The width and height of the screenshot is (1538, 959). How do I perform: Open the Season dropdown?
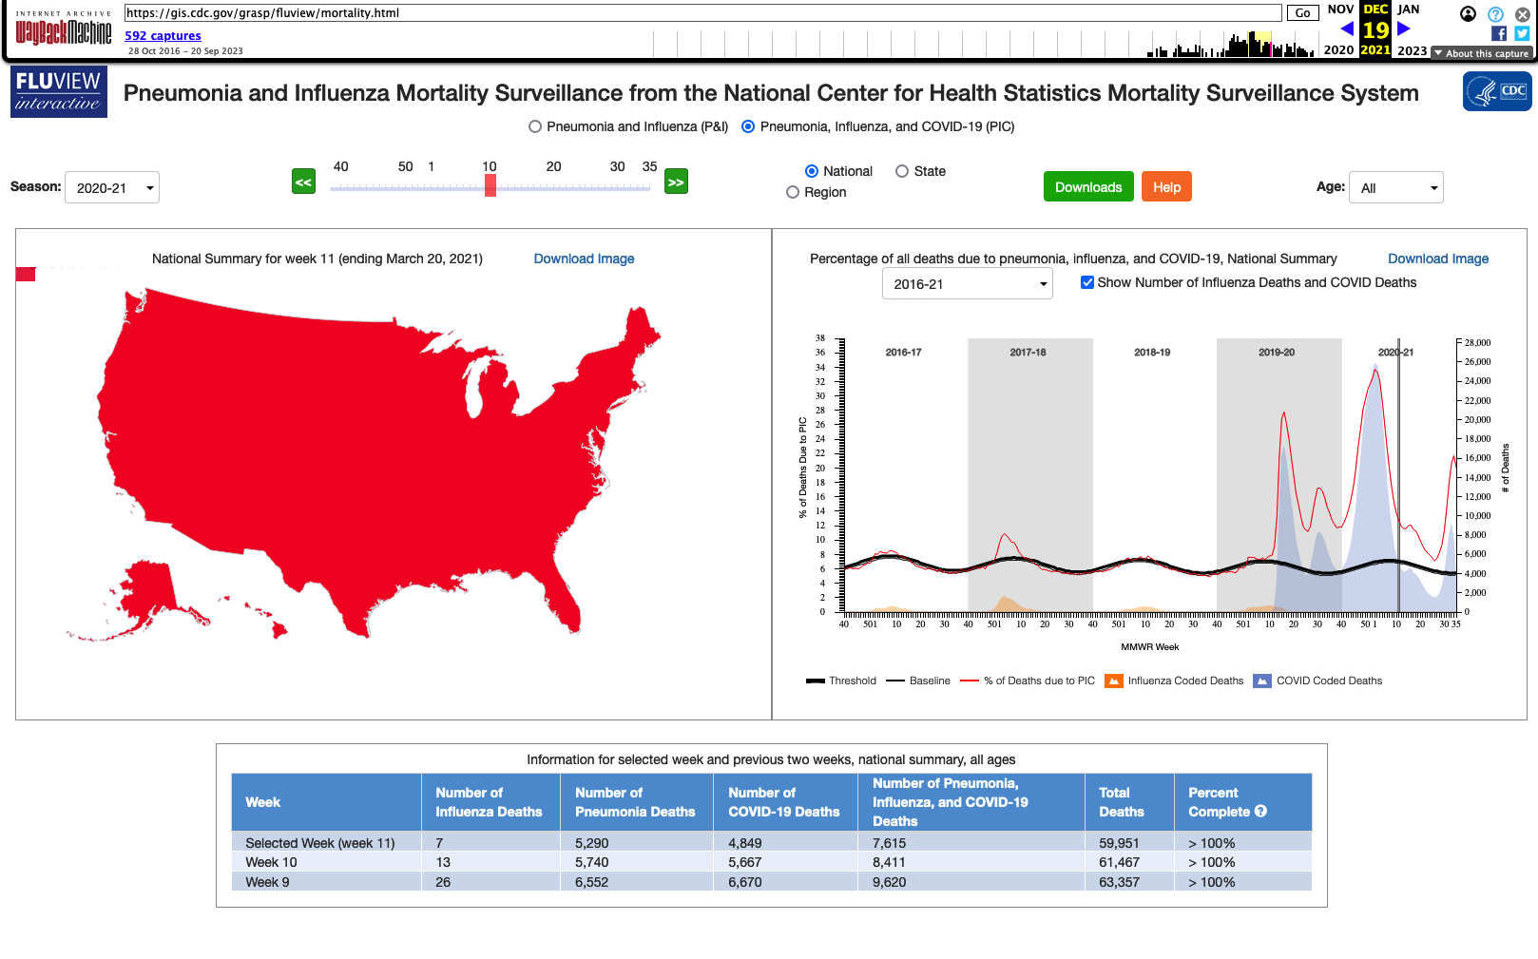click(x=112, y=187)
